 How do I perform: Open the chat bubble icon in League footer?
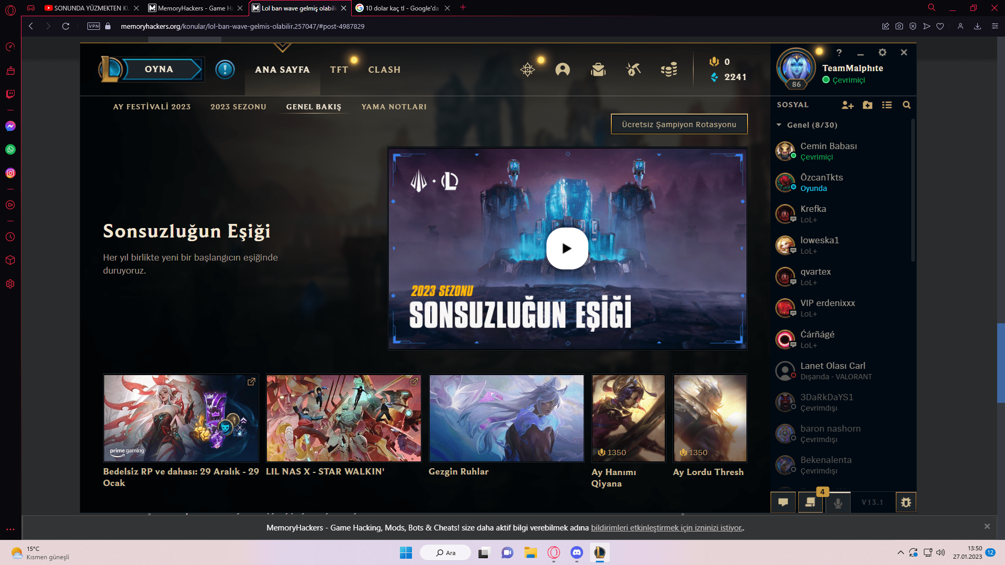click(x=783, y=502)
